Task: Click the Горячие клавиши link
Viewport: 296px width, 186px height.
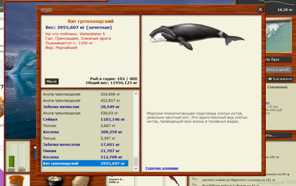Action: tap(161, 168)
